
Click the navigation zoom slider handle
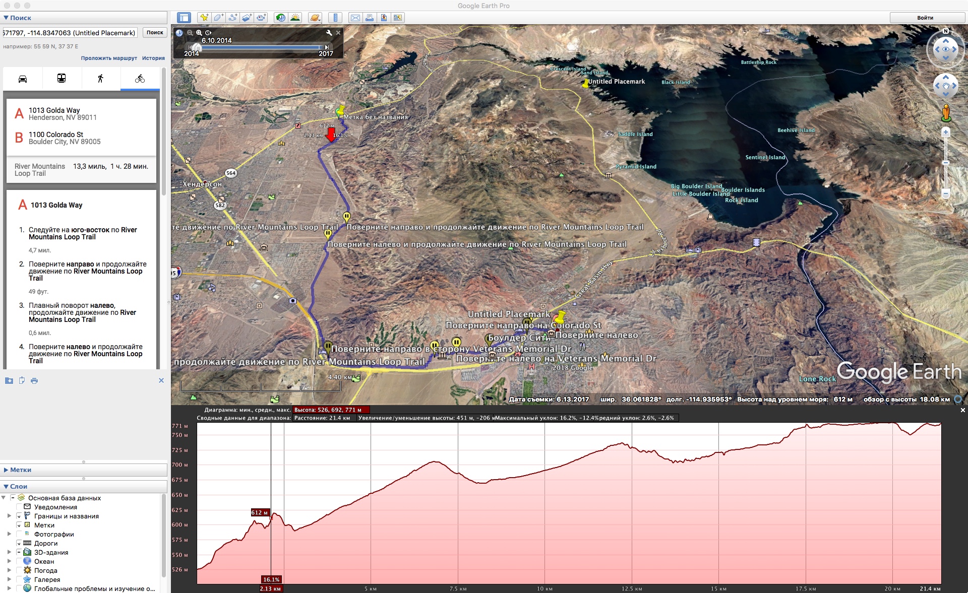tap(946, 162)
